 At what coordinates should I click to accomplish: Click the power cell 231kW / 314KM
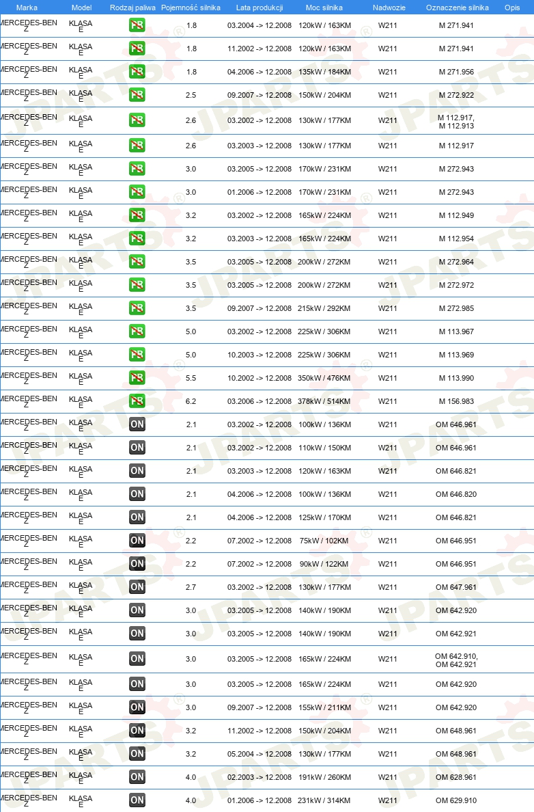click(325, 800)
